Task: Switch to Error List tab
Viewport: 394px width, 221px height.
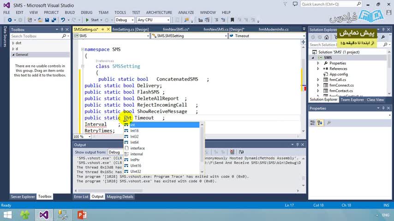Action: pyautogui.click(x=81, y=197)
